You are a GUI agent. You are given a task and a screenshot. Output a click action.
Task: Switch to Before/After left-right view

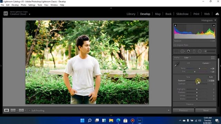pos(13,110)
